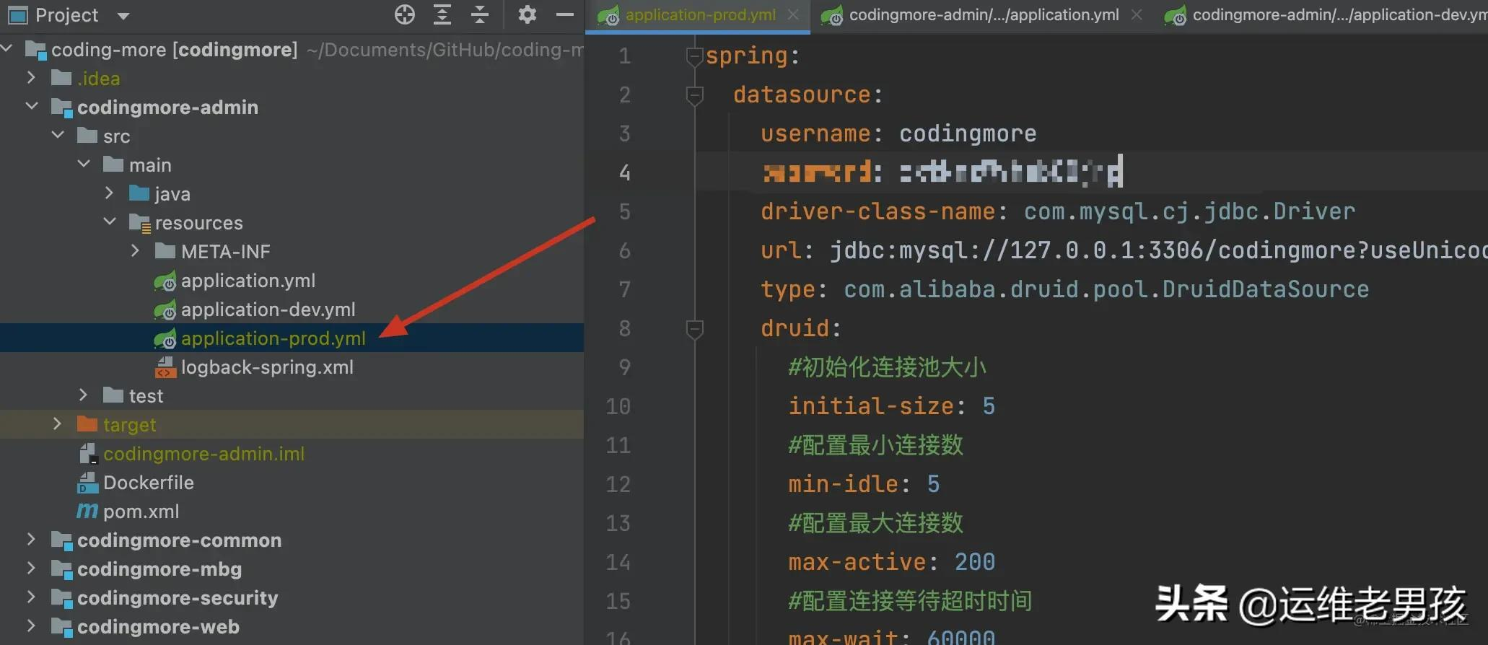The image size is (1488, 645).
Task: Click the orange target folder icon
Action: point(87,424)
